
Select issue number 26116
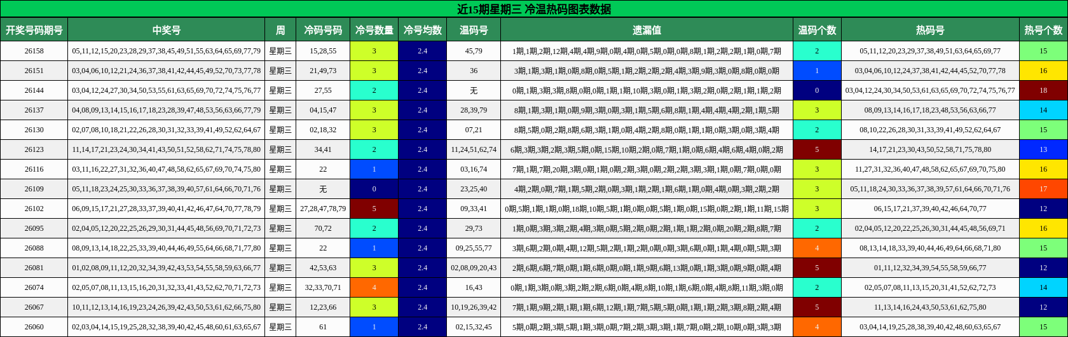coord(34,169)
